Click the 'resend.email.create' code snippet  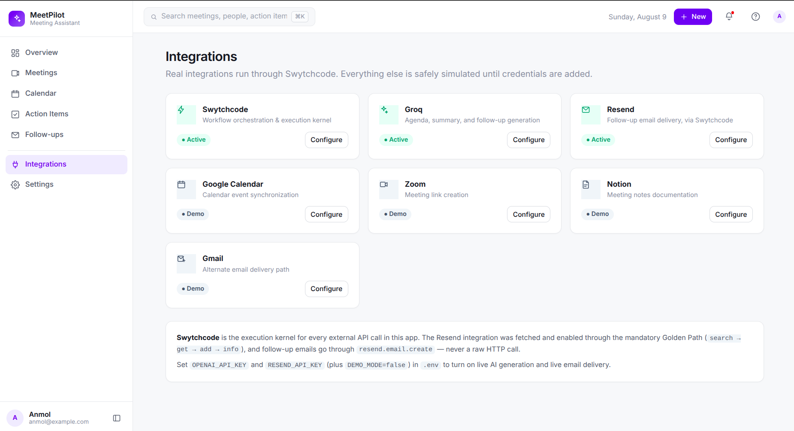click(395, 349)
